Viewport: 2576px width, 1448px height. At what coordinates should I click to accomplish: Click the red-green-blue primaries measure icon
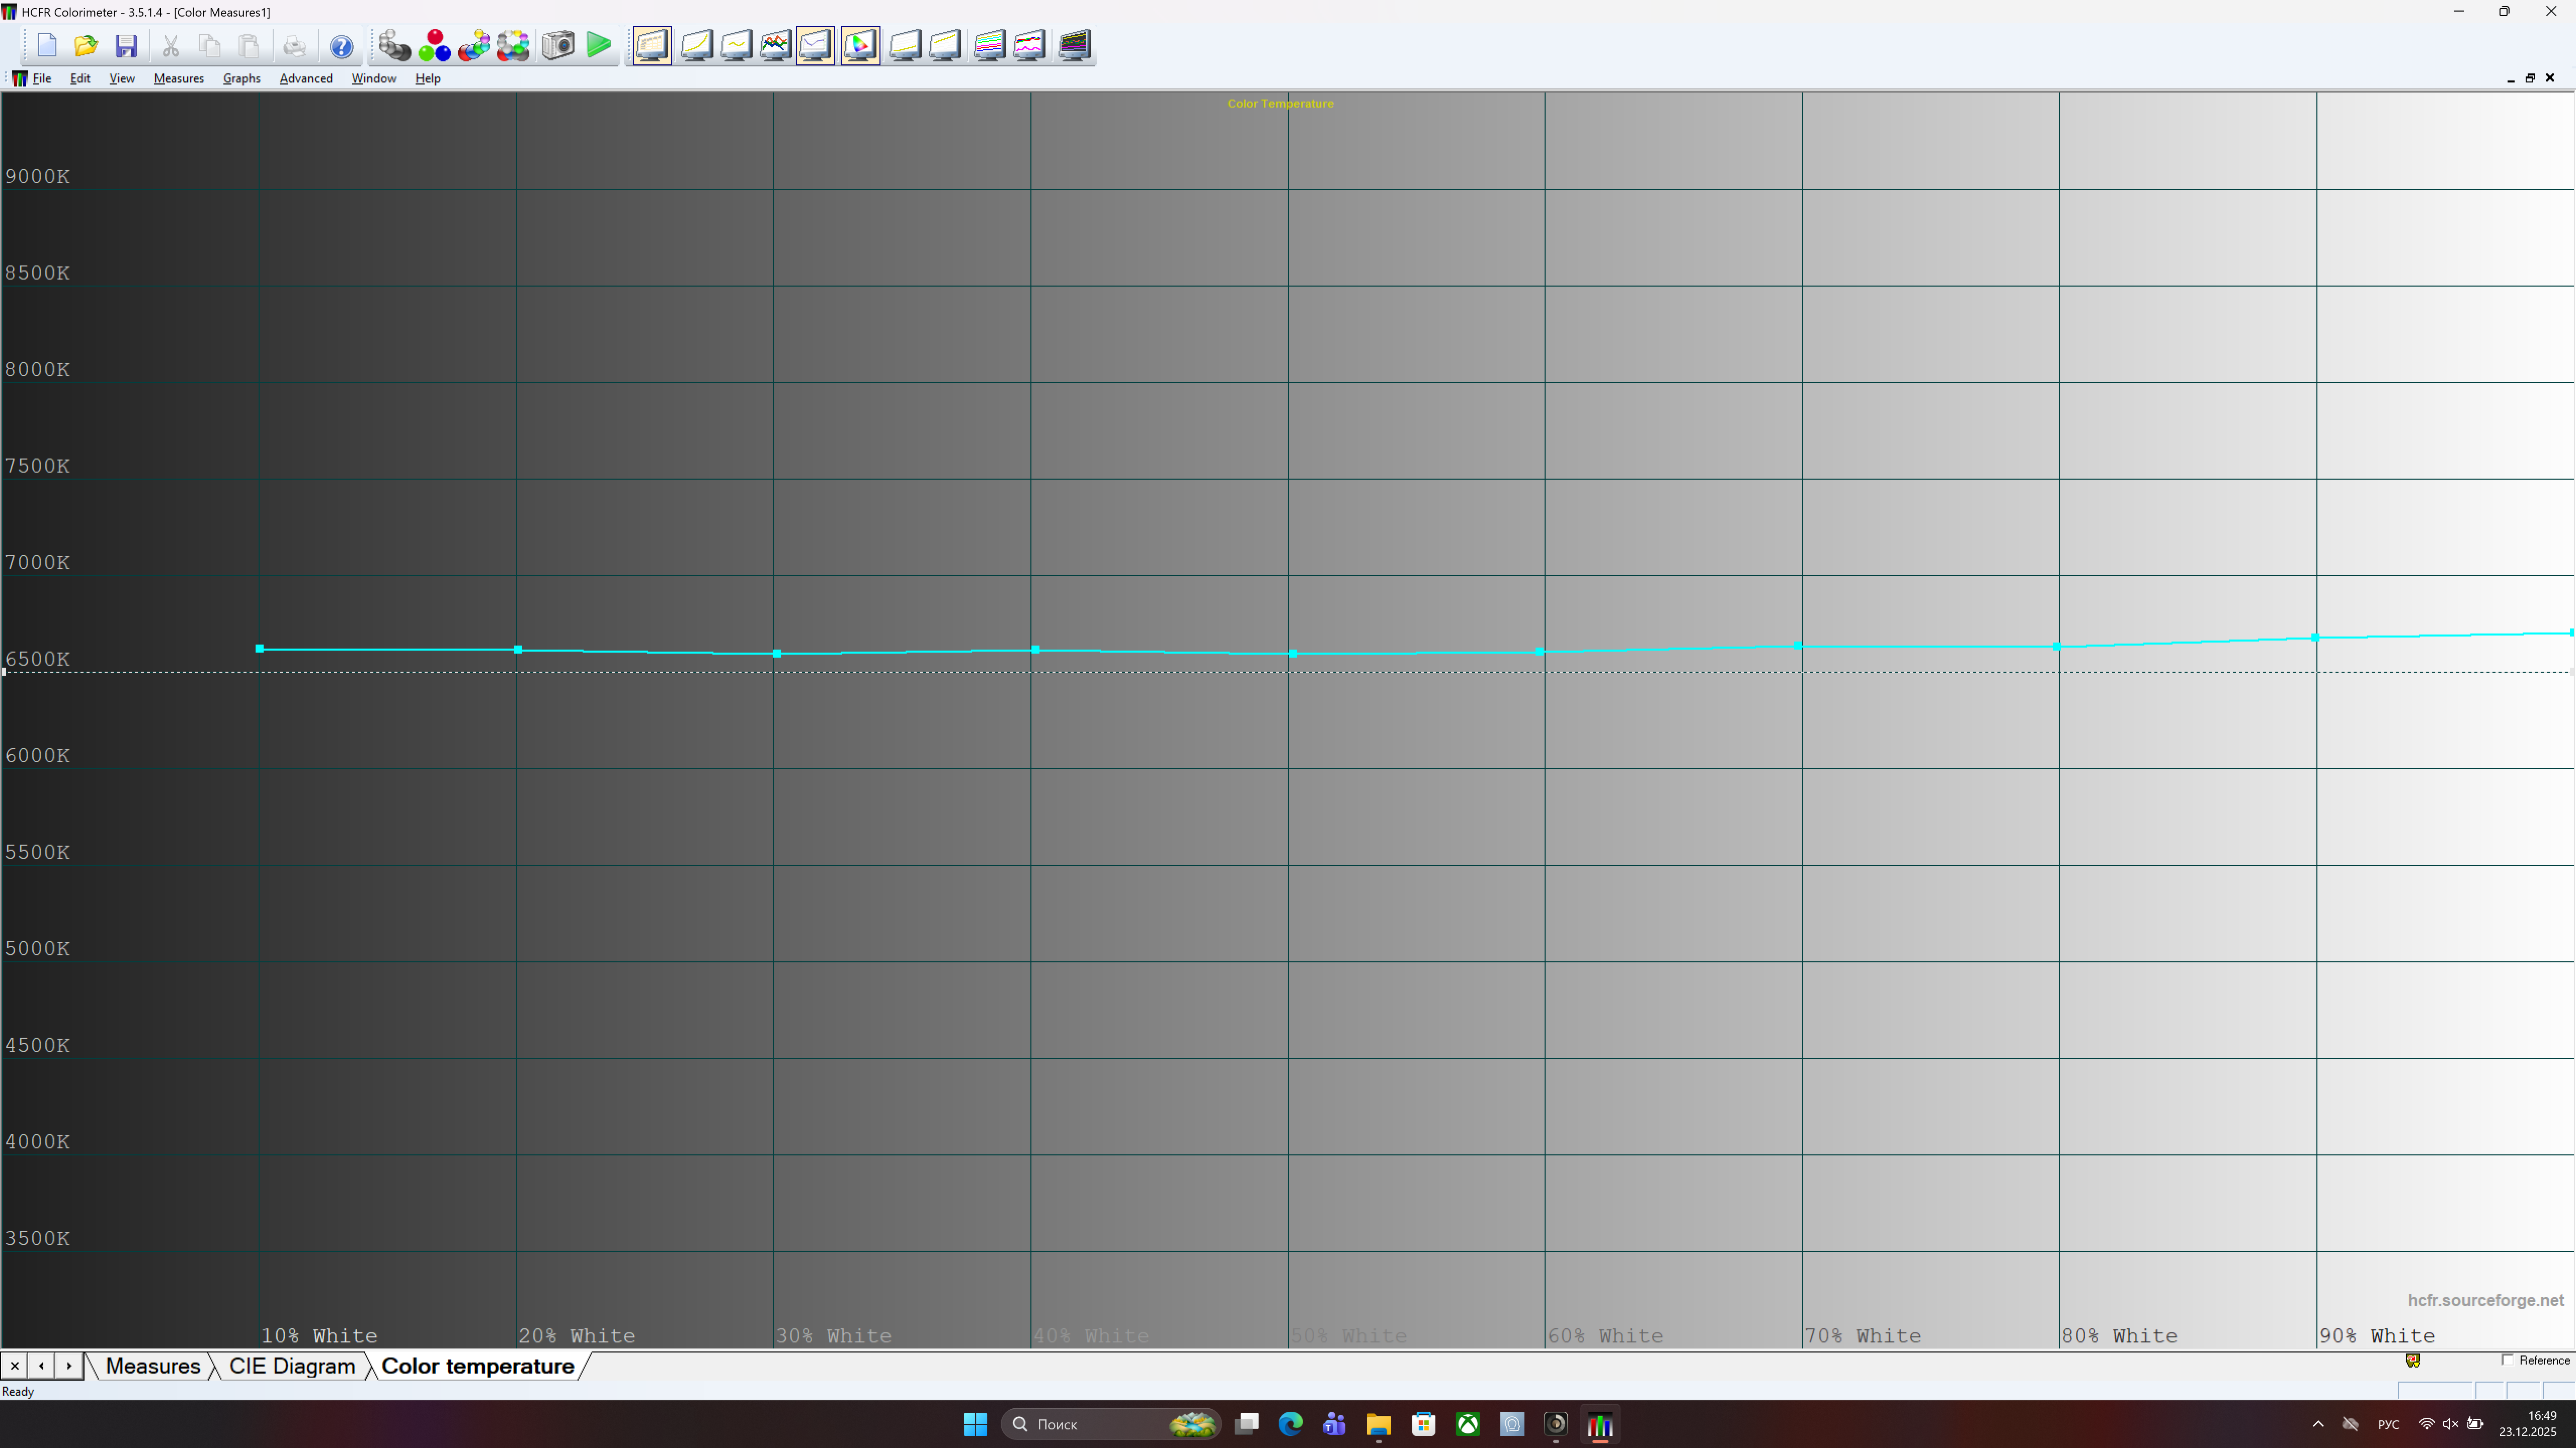click(x=434, y=46)
